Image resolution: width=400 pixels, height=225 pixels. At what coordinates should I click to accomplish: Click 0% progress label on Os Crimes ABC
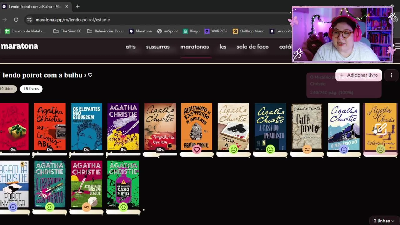pos(50,150)
